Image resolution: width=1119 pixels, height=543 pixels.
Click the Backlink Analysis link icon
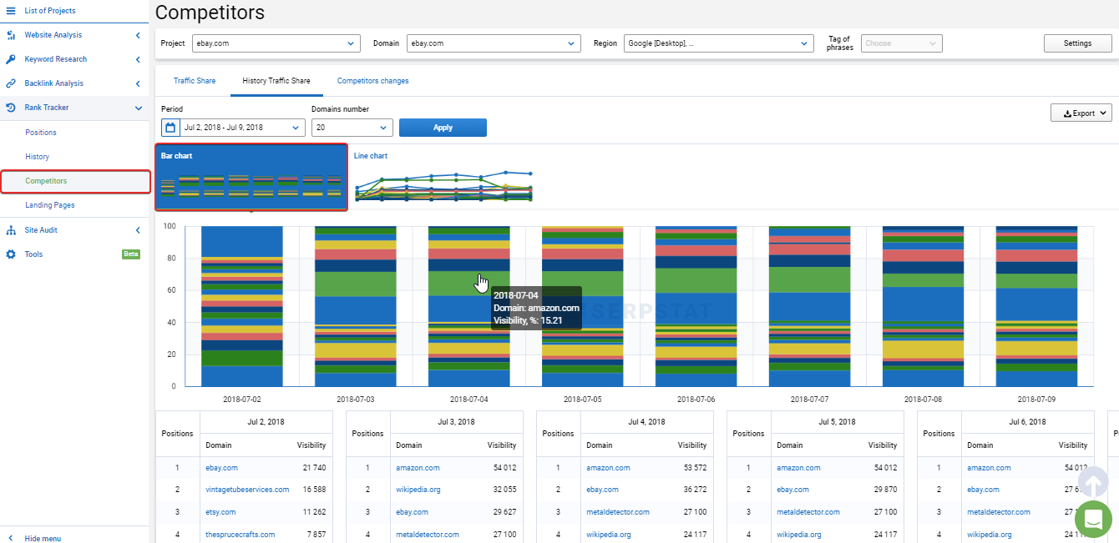11,83
